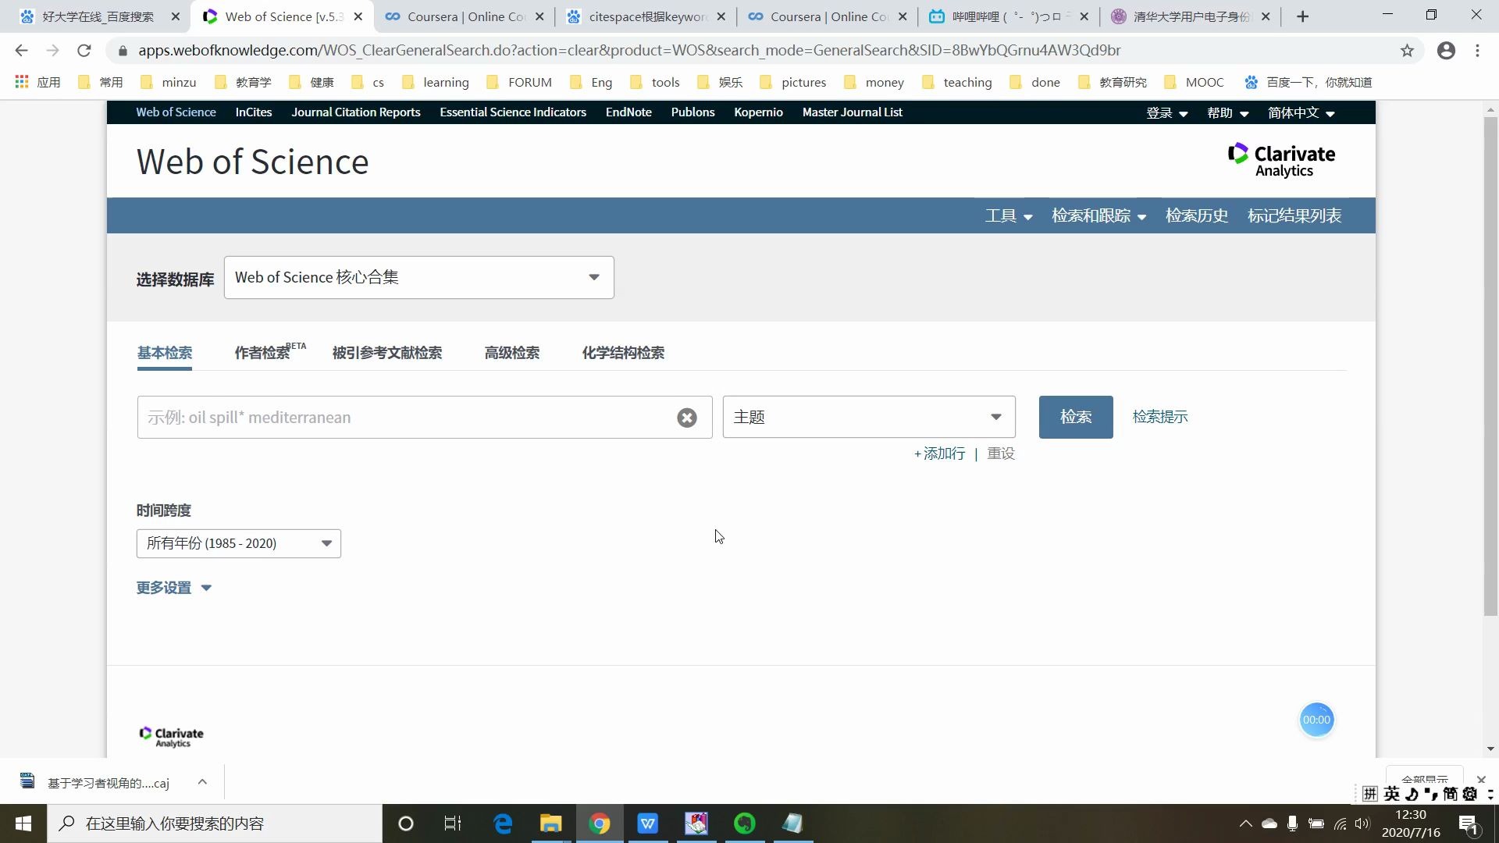This screenshot has height=843, width=1499.
Task: Launch Microsoft Edge from taskbar
Action: (x=503, y=823)
